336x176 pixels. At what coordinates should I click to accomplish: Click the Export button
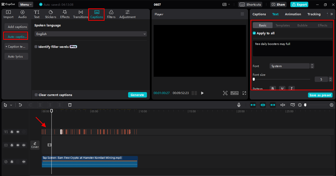pyautogui.click(x=299, y=4)
